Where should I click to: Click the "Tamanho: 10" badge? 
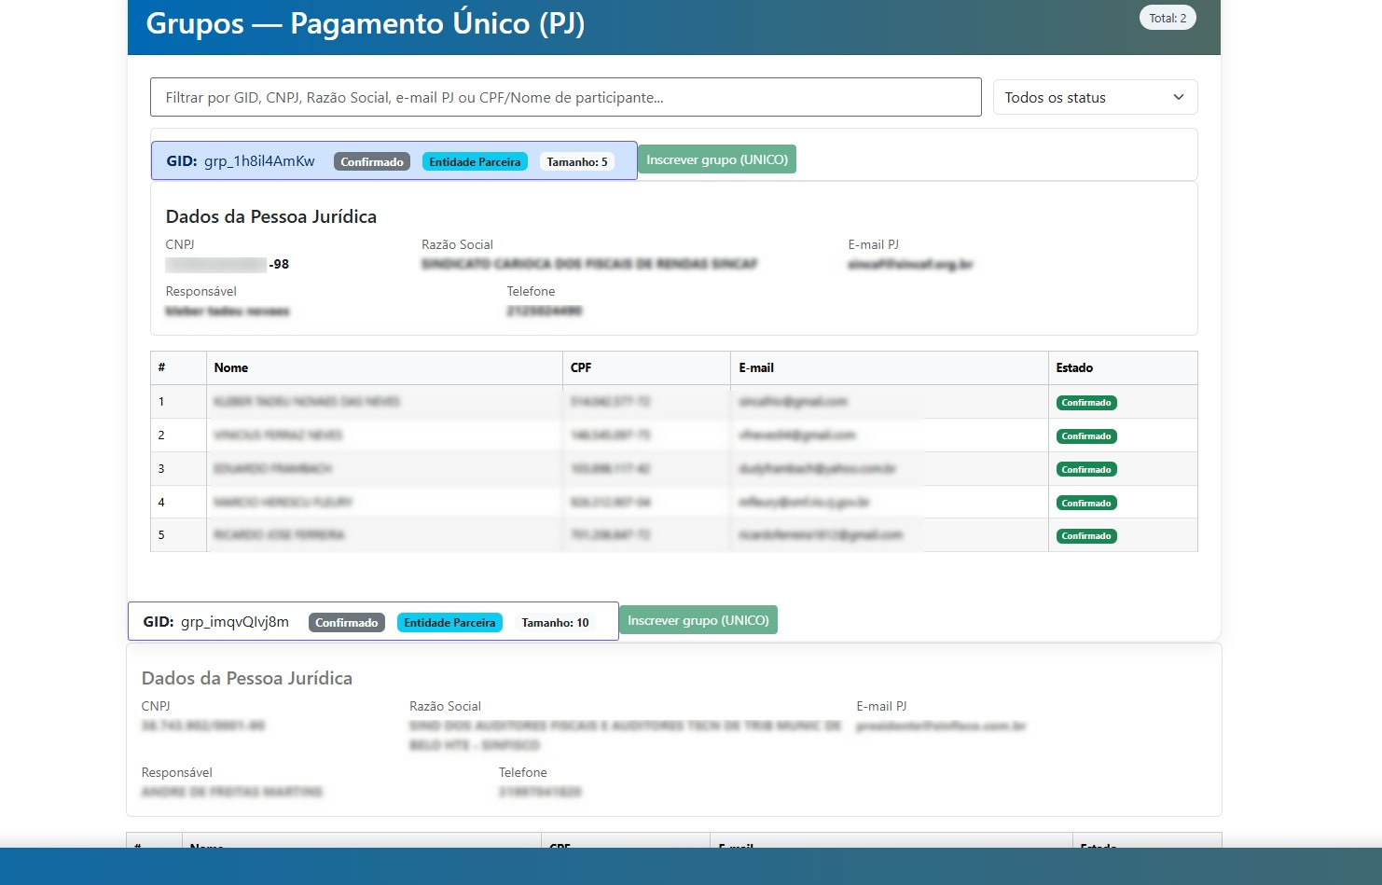556,622
